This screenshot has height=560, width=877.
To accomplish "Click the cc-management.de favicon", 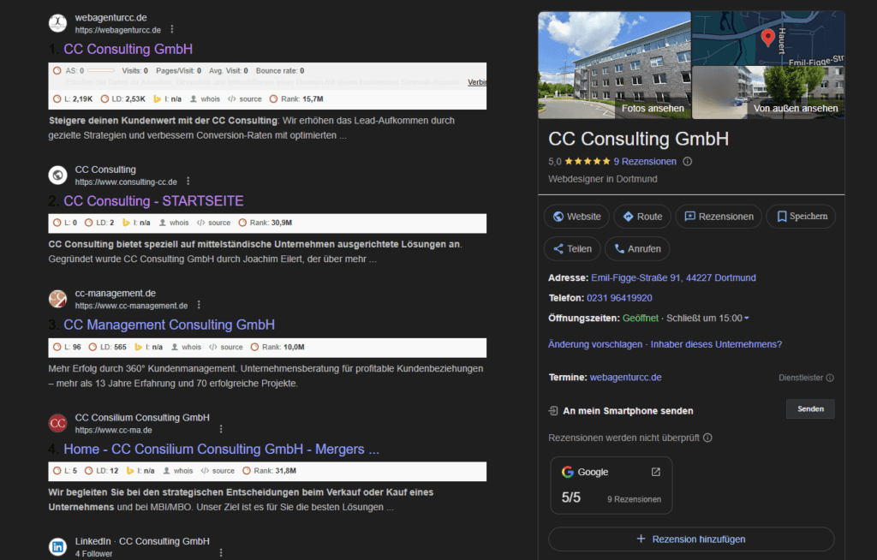I will click(x=57, y=299).
